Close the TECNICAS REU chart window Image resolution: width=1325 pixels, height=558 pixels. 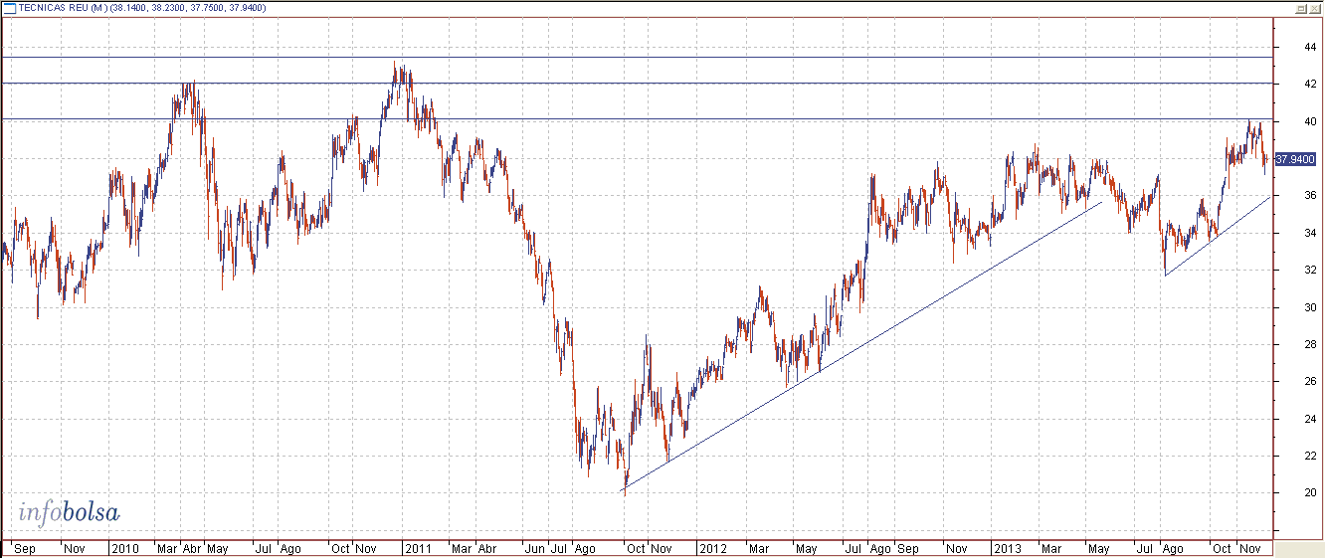pos(1313,8)
